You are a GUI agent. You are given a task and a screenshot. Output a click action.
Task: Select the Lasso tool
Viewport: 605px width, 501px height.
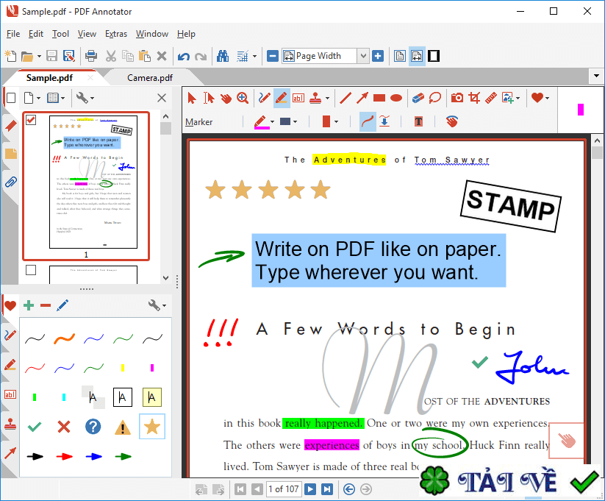click(435, 98)
